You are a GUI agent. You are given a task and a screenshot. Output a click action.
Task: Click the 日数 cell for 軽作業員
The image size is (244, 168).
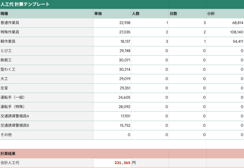[187, 41]
